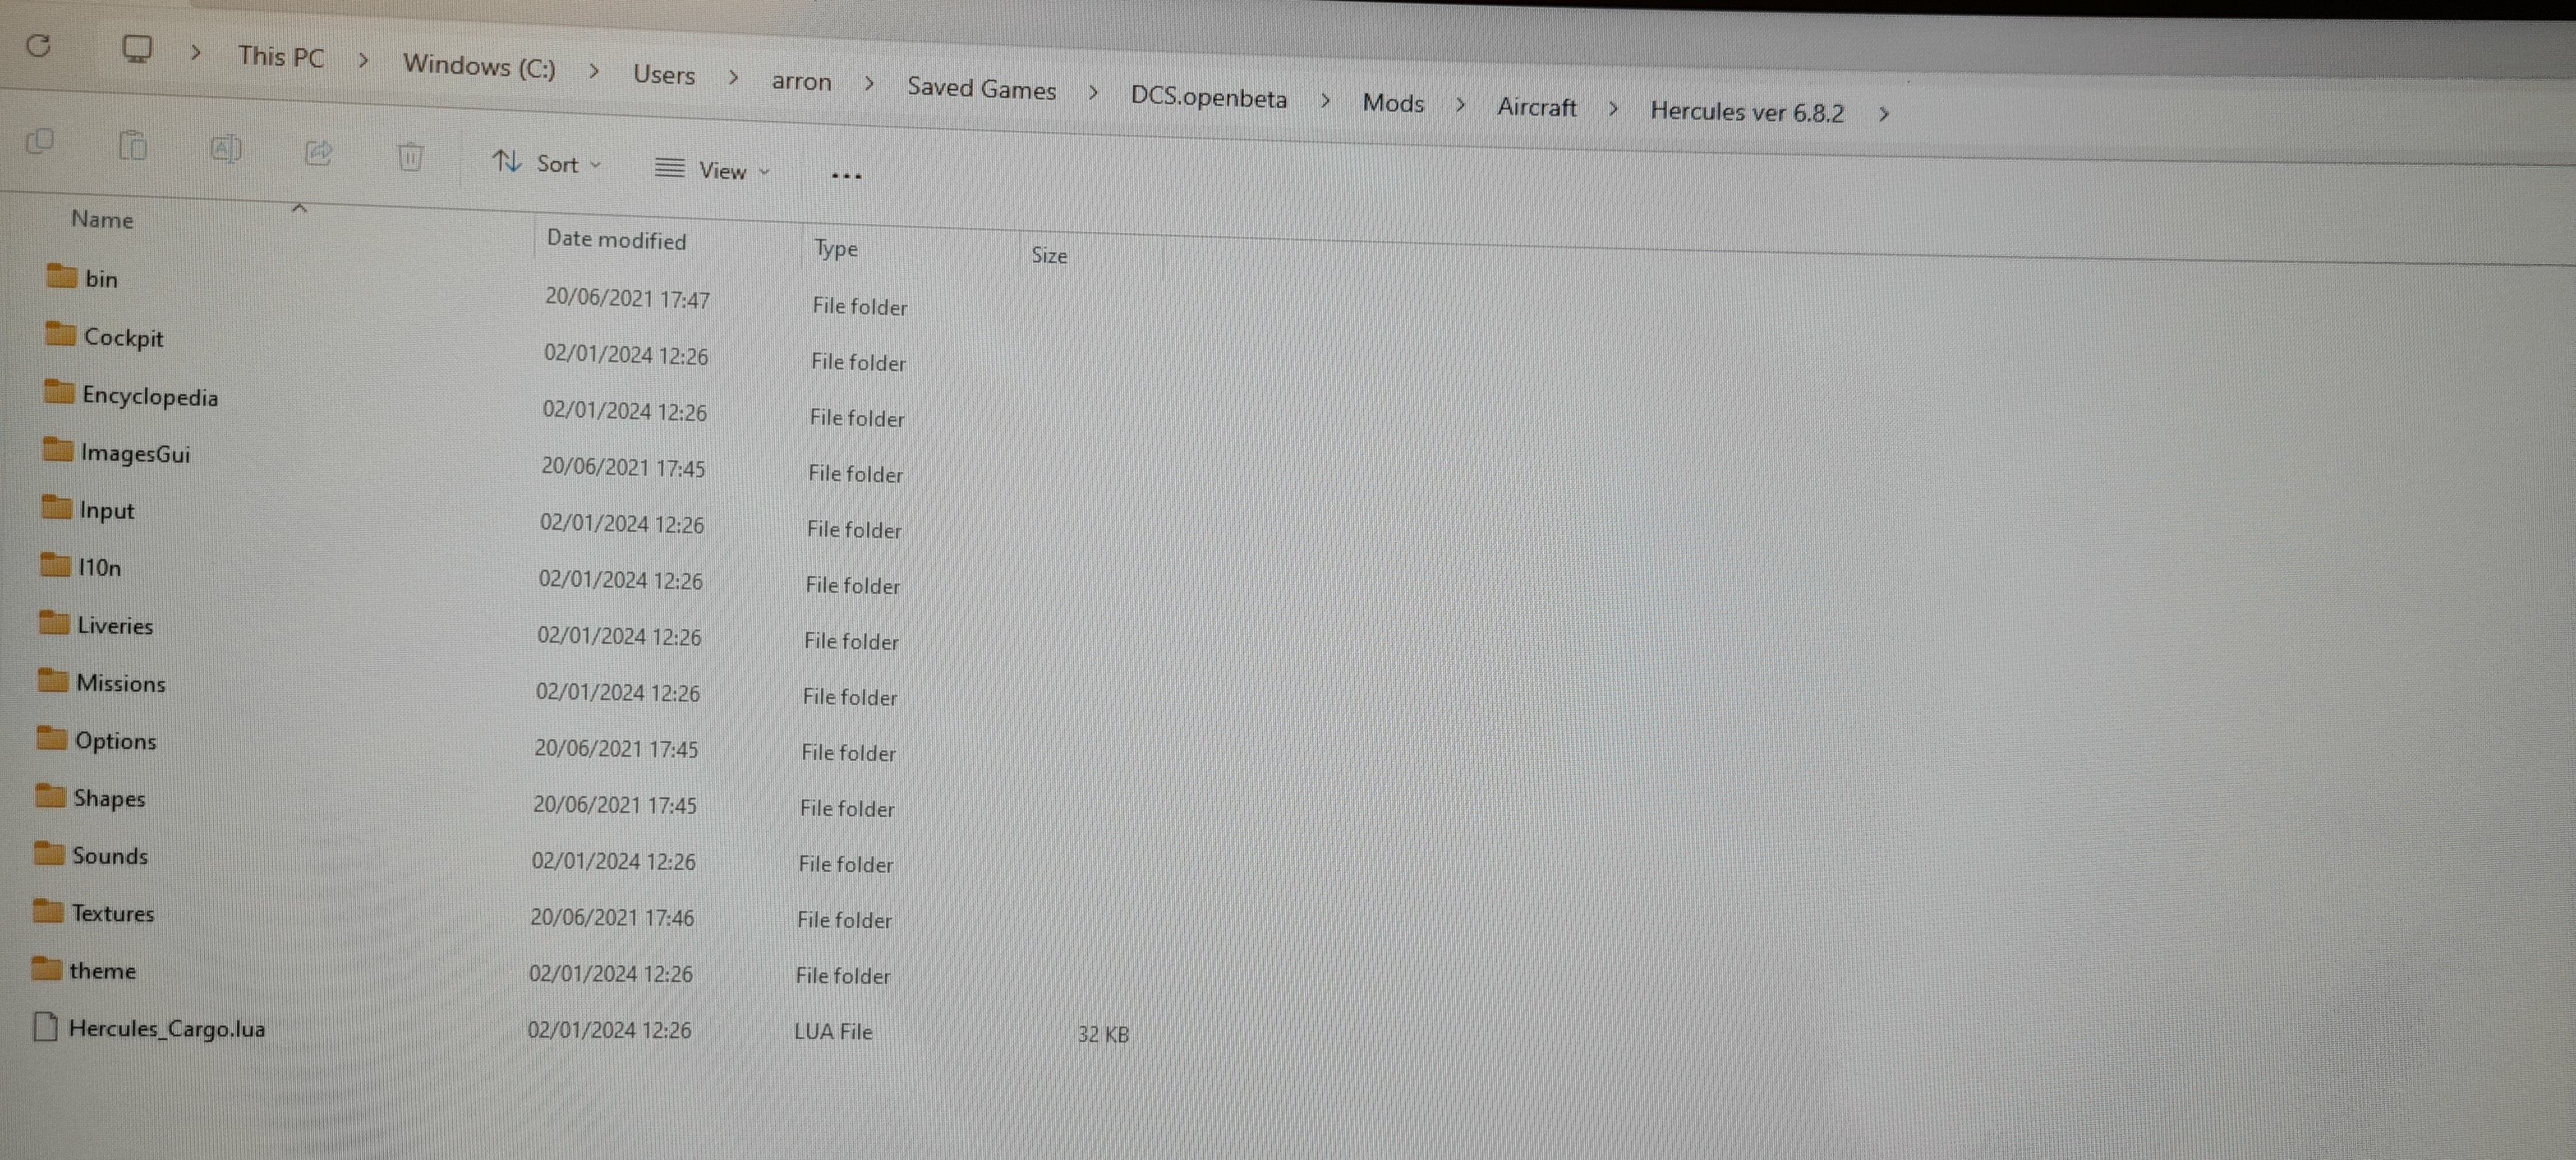This screenshot has height=1160, width=2576.
Task: Select the Options folder icon
Action: [51, 738]
